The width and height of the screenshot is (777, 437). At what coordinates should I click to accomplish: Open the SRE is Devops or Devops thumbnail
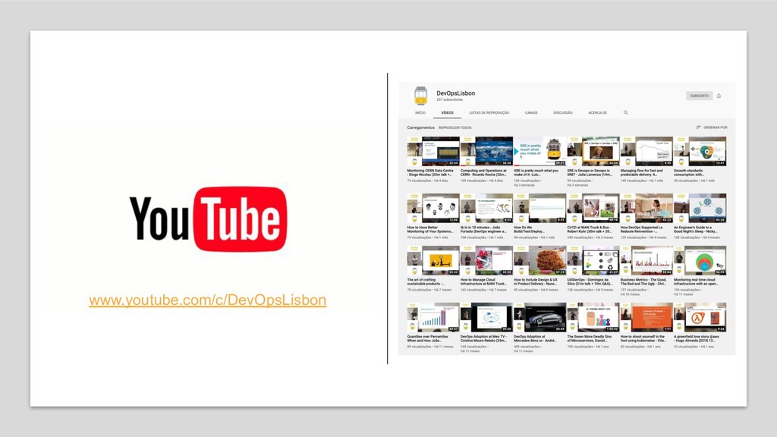pos(593,151)
